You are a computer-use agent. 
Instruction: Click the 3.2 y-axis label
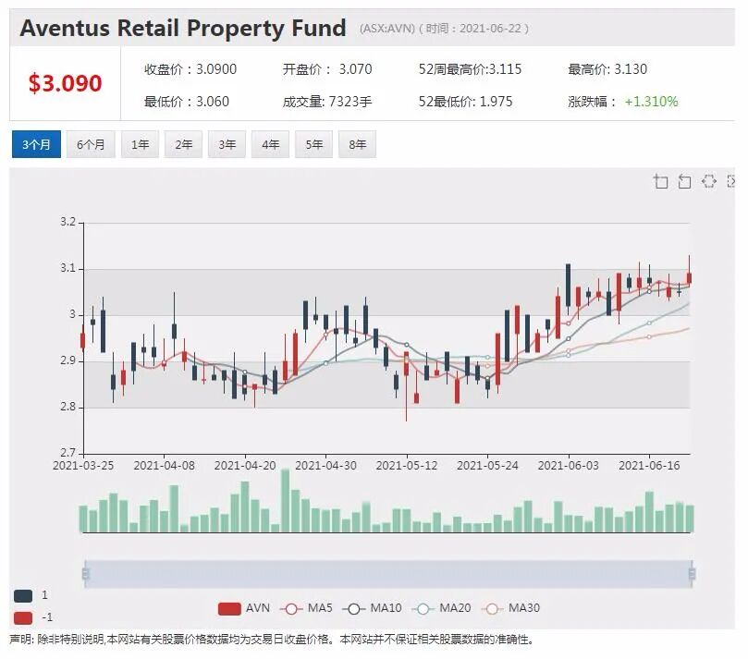point(67,222)
